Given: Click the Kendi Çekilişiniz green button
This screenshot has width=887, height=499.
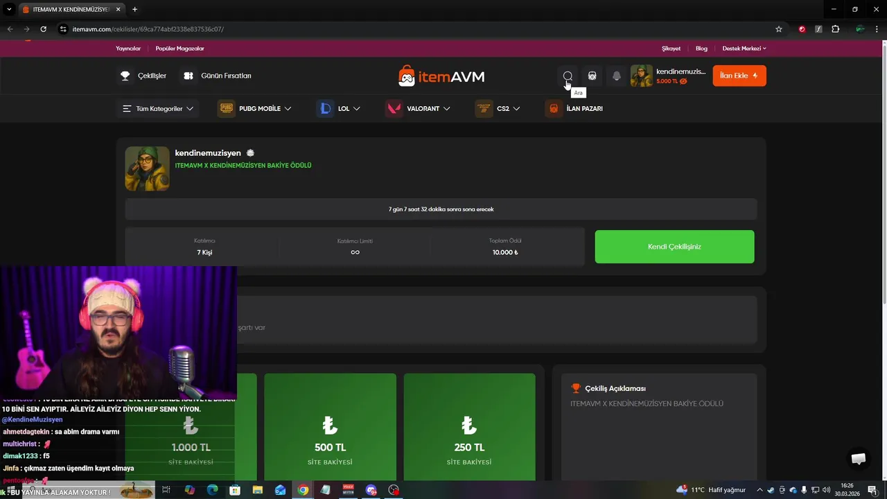Looking at the screenshot, I should coord(674,247).
